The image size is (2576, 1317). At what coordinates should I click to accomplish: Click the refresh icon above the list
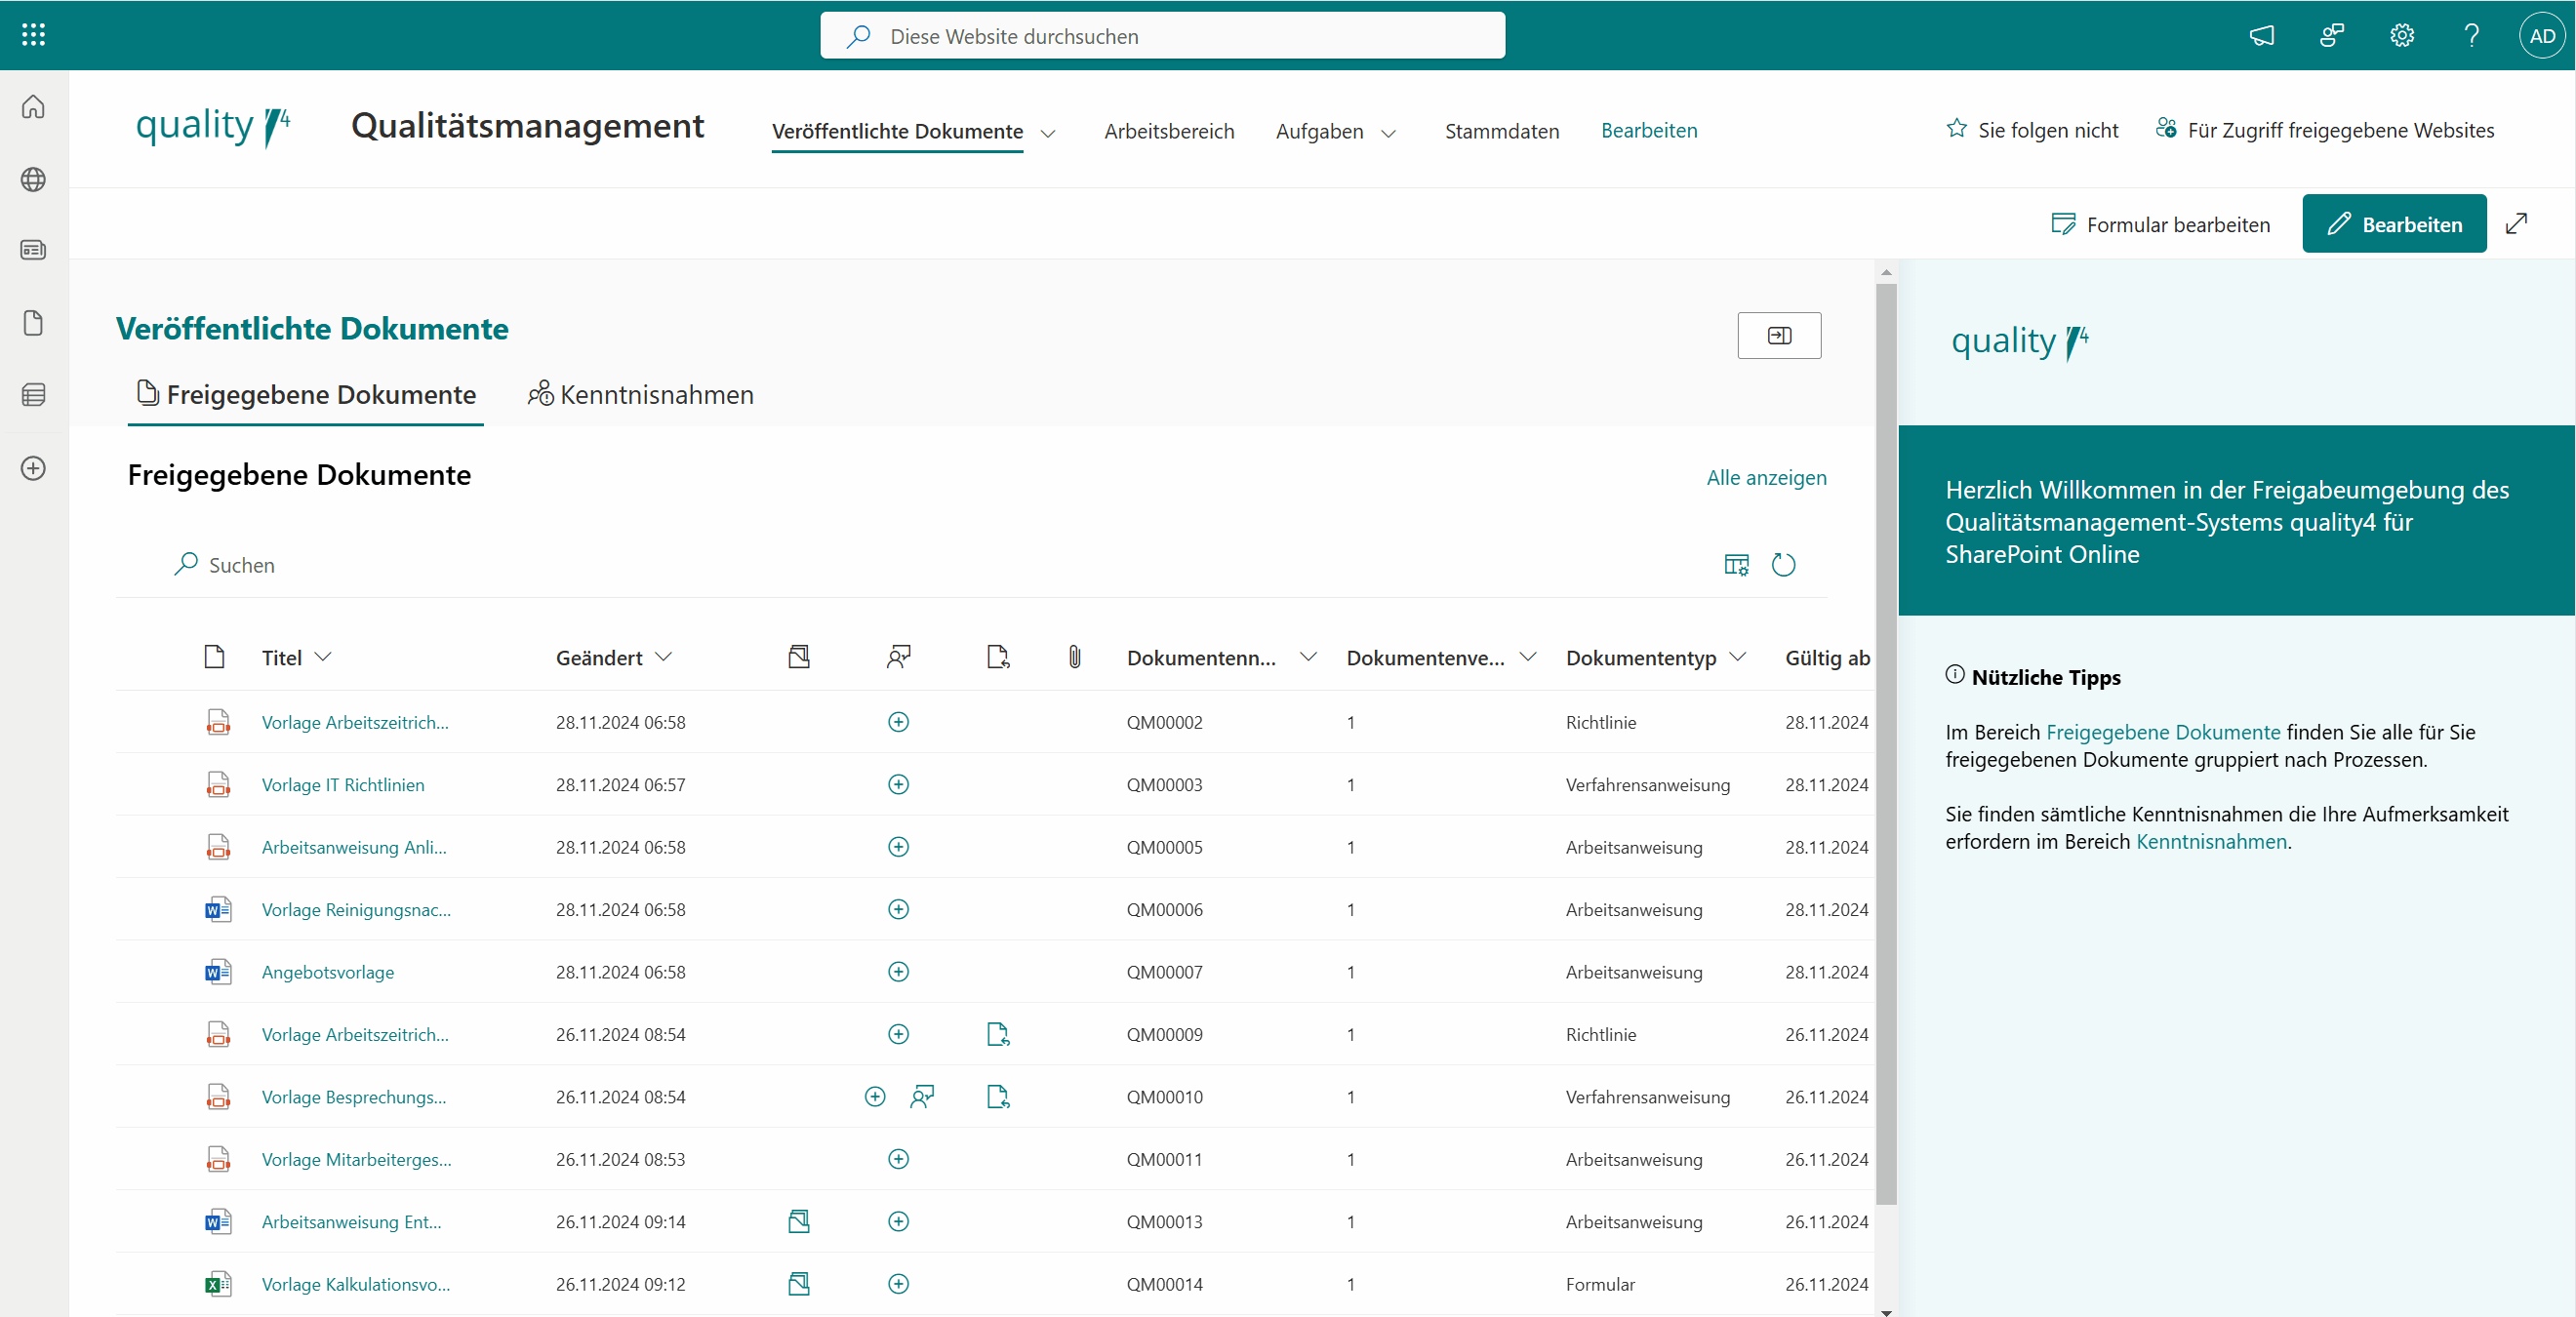point(1783,565)
